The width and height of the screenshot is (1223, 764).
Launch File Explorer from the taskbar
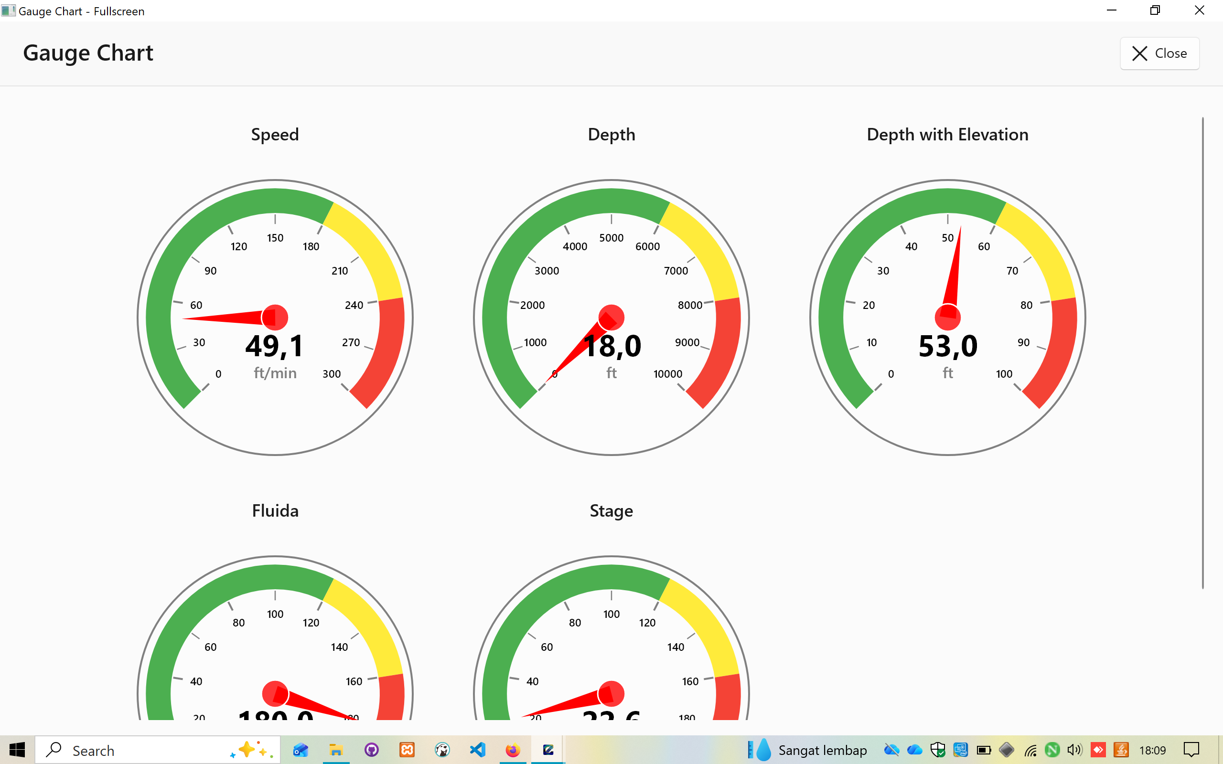336,750
